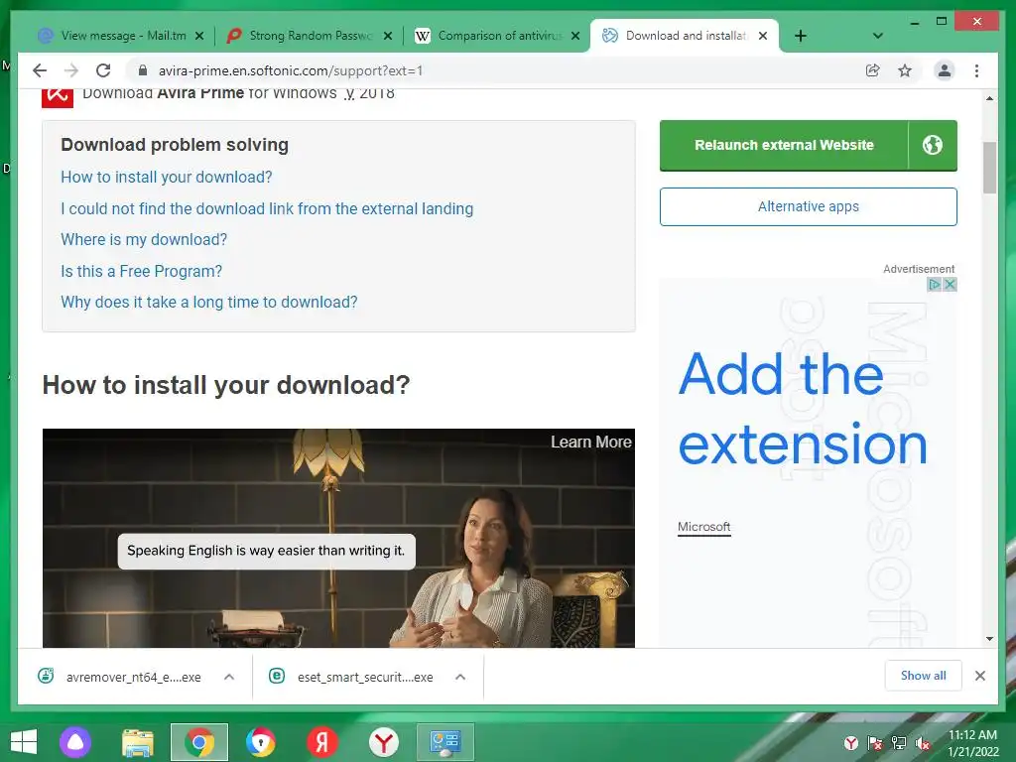Reload the current page
This screenshot has height=762, width=1016.
coord(103,70)
